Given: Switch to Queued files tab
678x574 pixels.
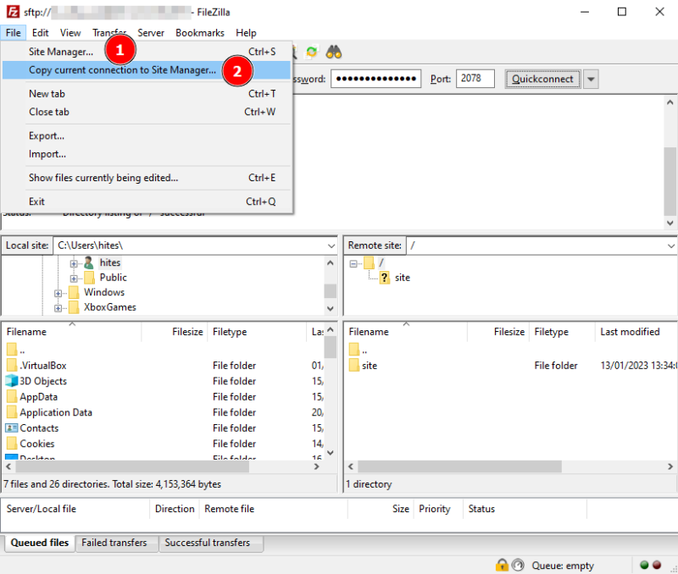Looking at the screenshot, I should (x=40, y=543).
